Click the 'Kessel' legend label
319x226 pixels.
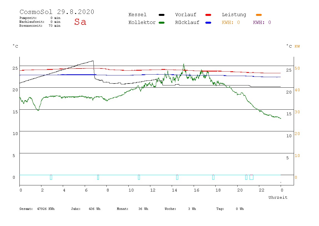[138, 15]
